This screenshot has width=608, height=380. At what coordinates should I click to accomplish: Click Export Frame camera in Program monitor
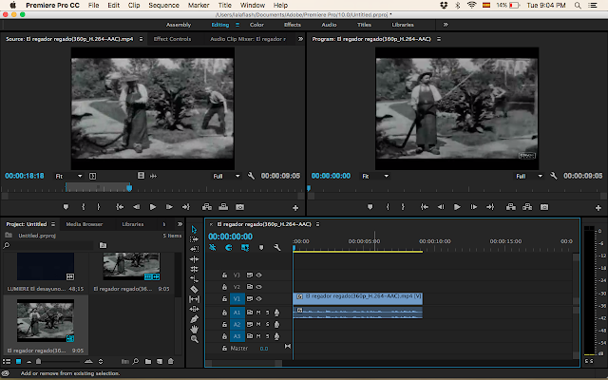pos(544,207)
